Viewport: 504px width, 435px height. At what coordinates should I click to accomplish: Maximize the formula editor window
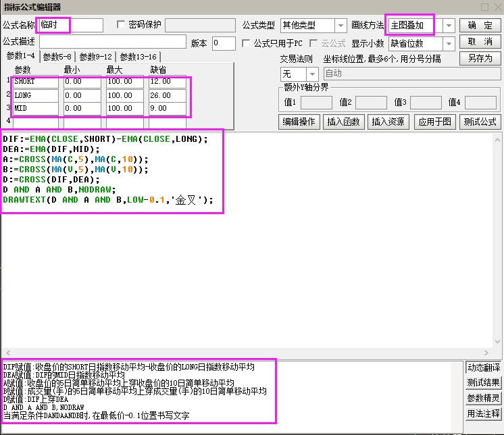[484, 7]
